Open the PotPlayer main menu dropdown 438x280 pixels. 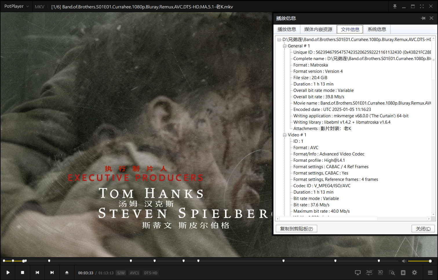(x=17, y=6)
